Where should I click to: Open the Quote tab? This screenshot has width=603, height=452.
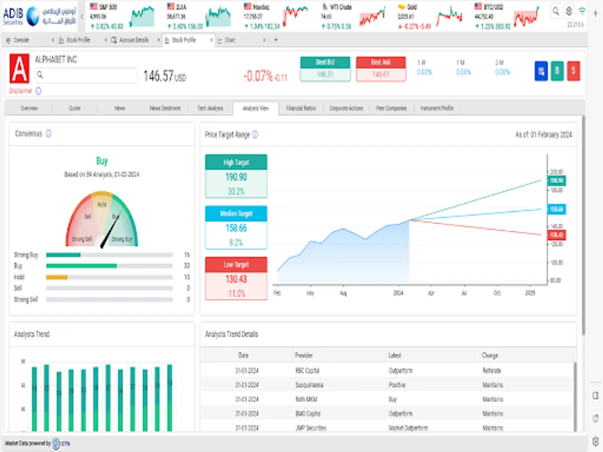(x=74, y=108)
